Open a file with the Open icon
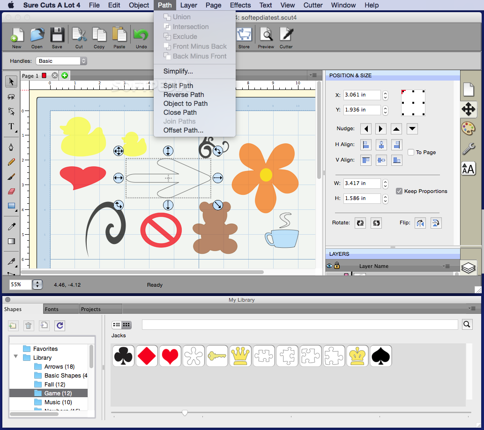The width and height of the screenshot is (484, 430). [x=37, y=35]
